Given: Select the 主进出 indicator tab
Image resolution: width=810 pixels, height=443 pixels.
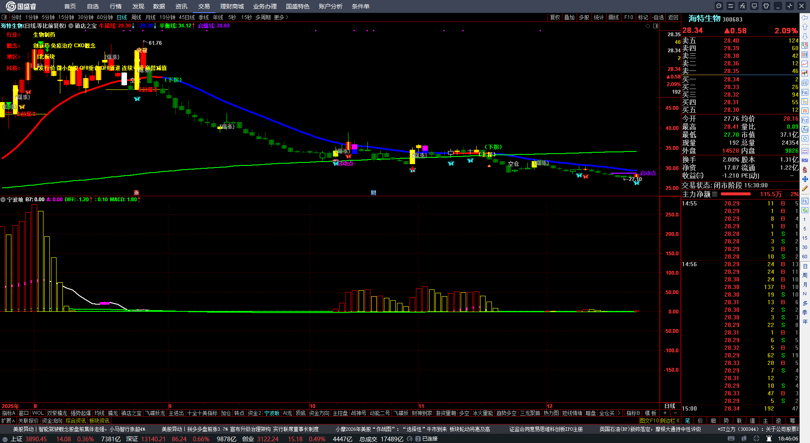Looking at the screenshot, I should (x=176, y=413).
